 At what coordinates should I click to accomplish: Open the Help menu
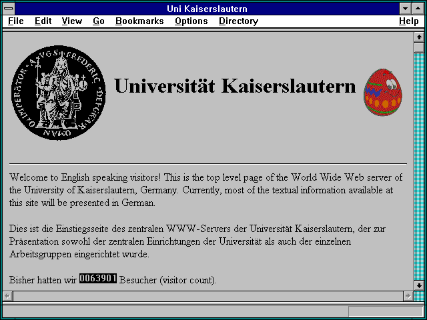click(408, 21)
